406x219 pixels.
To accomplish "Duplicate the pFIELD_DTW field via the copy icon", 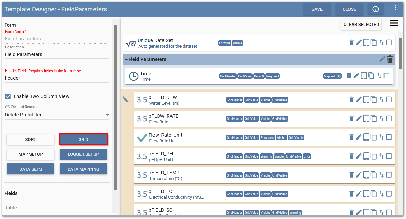I will pos(373,99).
